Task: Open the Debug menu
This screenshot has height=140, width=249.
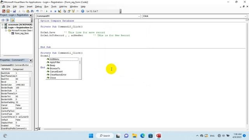Action: [38, 7]
